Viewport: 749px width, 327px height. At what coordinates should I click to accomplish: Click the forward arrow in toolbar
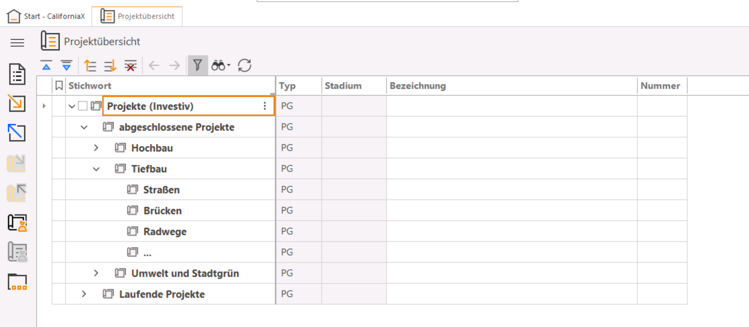pos(174,66)
